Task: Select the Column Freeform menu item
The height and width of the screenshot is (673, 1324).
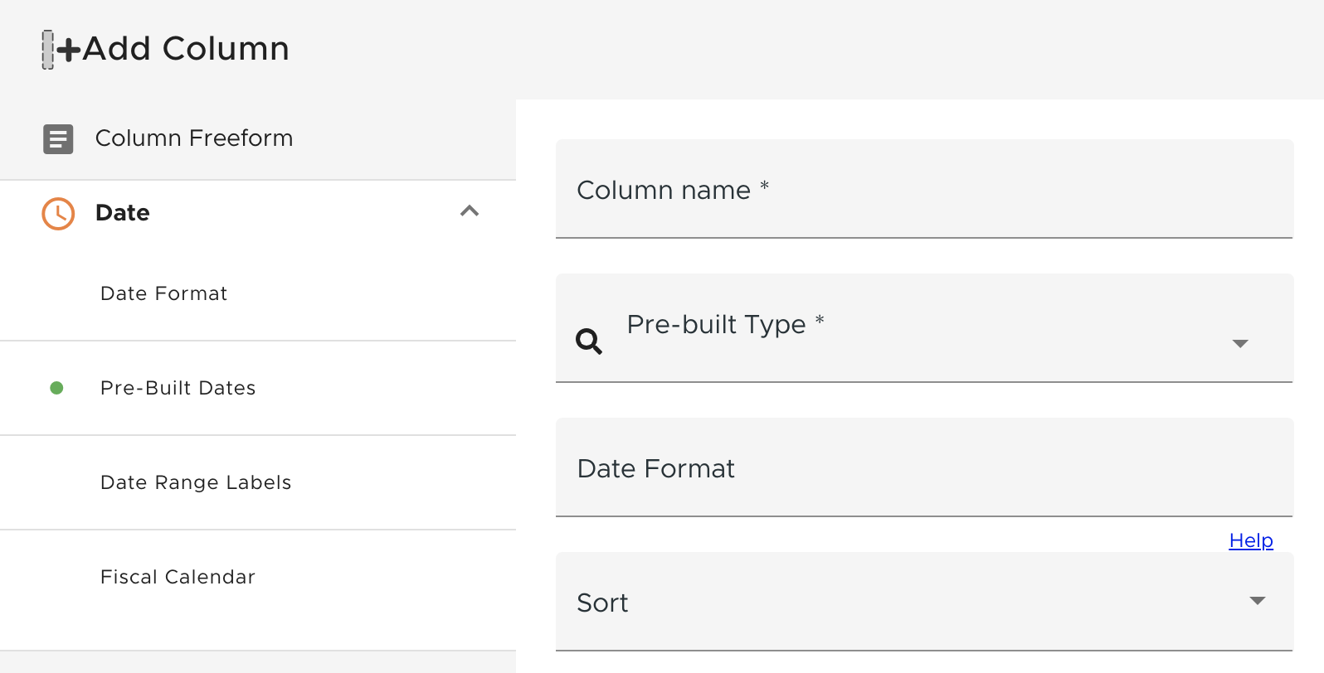Action: click(194, 138)
